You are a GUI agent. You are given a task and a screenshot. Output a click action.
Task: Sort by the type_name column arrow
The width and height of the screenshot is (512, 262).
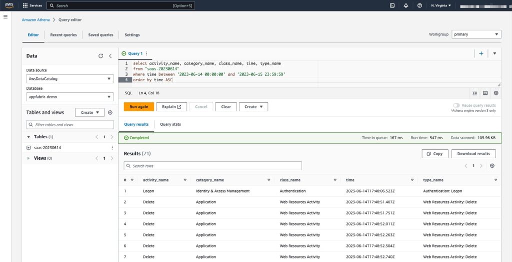click(495, 180)
